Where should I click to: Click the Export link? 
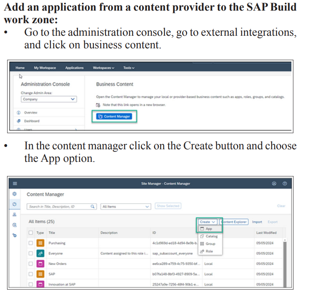tap(273, 222)
